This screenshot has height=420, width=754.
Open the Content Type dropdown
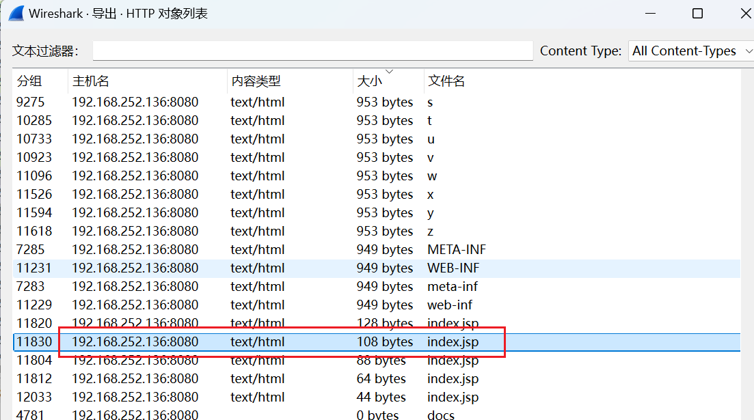[690, 51]
